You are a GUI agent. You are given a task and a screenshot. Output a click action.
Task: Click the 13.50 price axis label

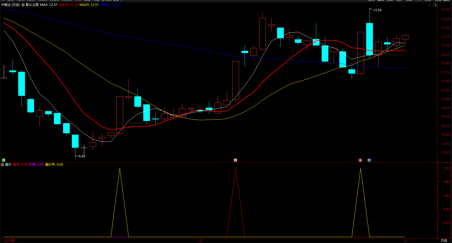(x=446, y=10)
